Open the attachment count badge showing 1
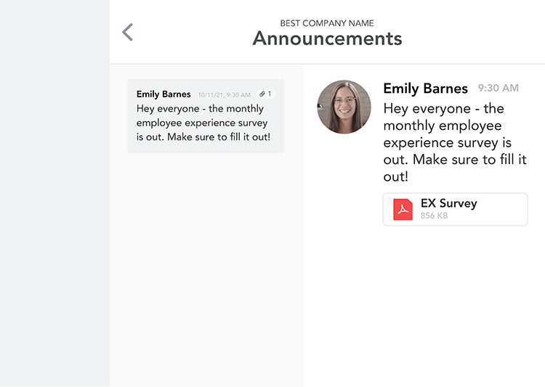 [x=266, y=94]
